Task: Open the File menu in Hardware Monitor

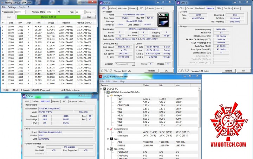Action: click(x=102, y=82)
